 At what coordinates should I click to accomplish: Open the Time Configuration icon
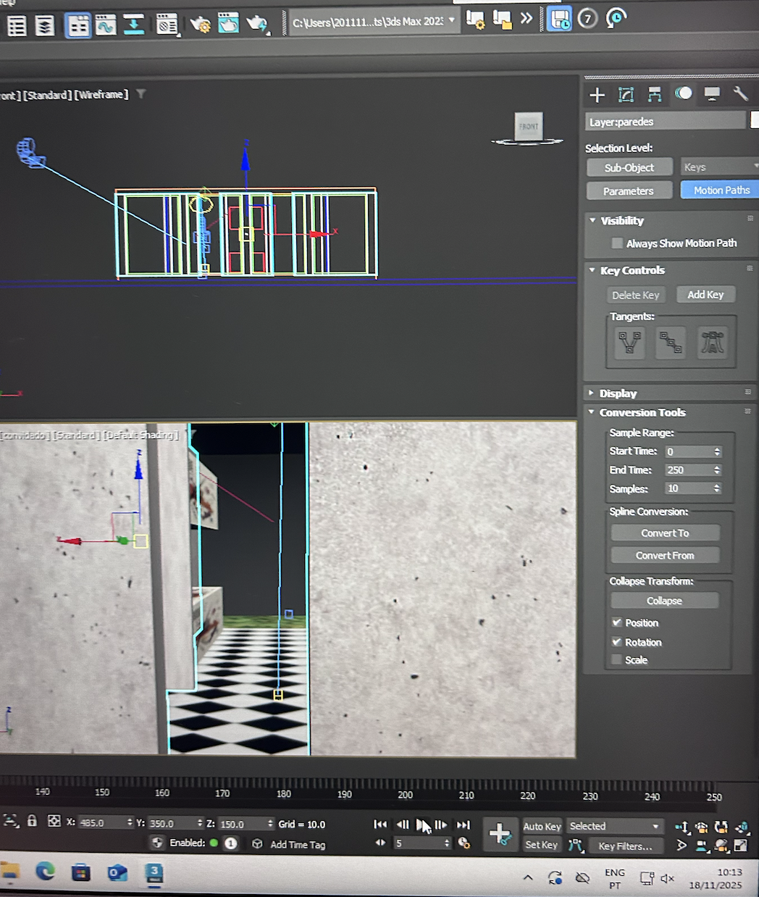pyautogui.click(x=464, y=843)
